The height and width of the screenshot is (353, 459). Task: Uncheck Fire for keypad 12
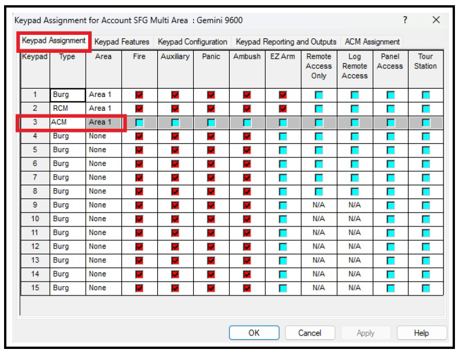pyautogui.click(x=139, y=247)
